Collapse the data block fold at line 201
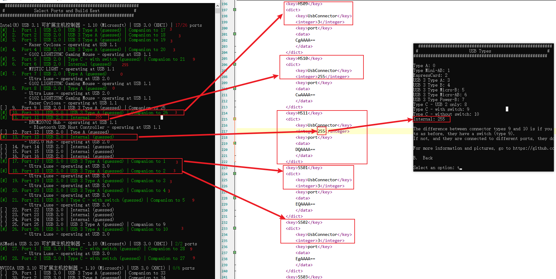This screenshot has height=279, width=556. [235, 34]
